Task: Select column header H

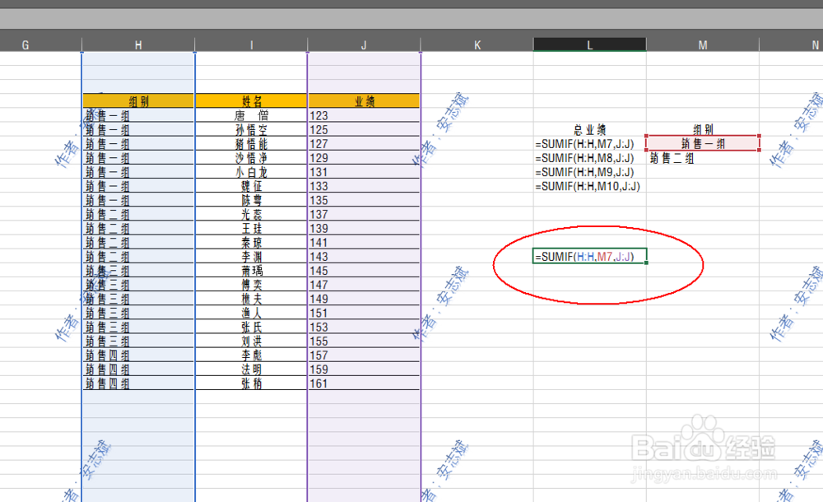Action: [x=138, y=44]
